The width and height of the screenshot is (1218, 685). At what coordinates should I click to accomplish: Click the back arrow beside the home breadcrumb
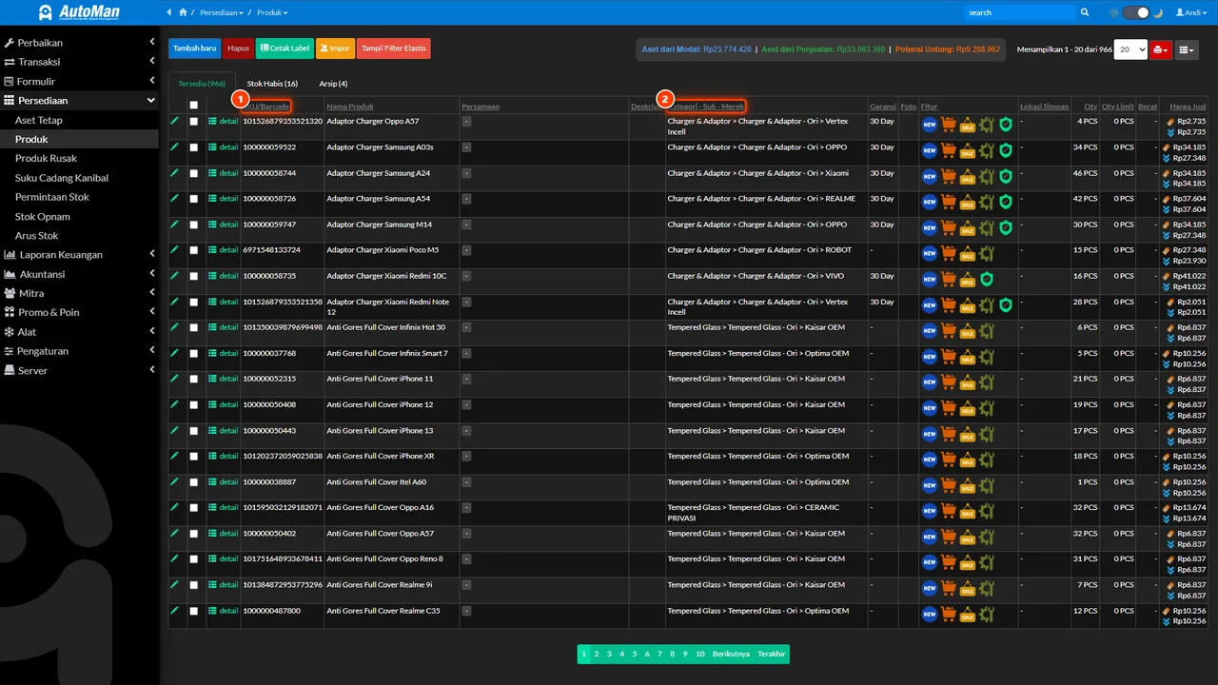(169, 12)
